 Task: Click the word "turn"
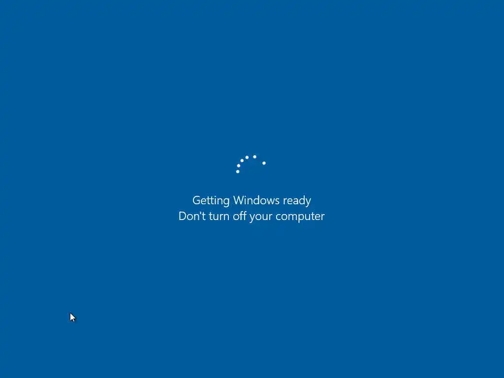point(219,216)
